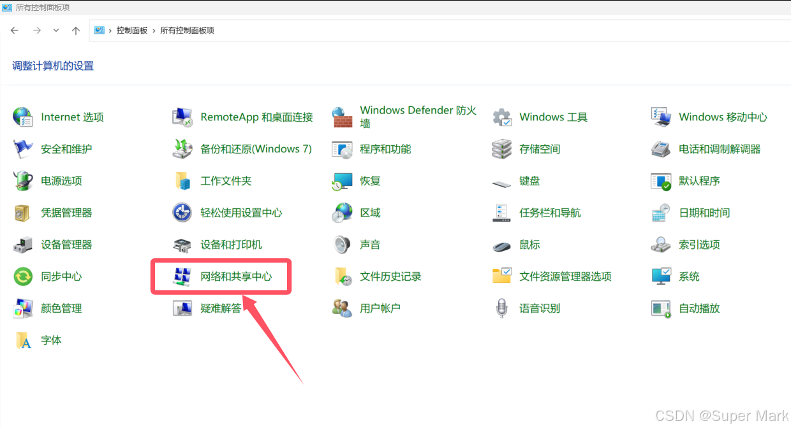791x428 pixels.
Task: Click the 文件资源管理器选项 folder icon
Action: pos(501,276)
